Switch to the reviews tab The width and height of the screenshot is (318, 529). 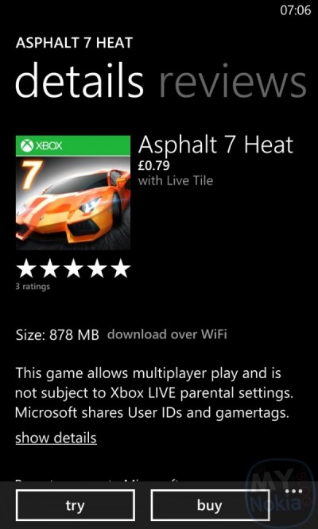point(233,80)
